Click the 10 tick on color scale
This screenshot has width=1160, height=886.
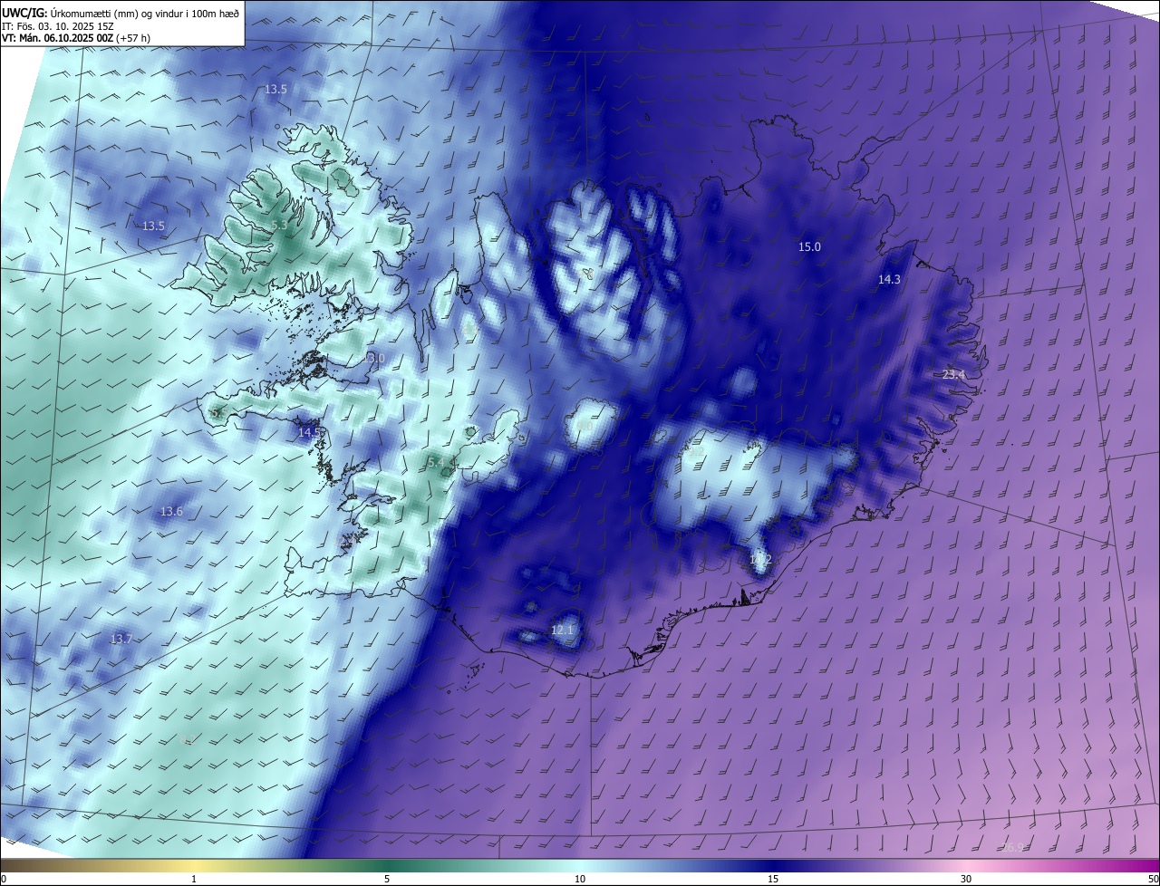[x=580, y=879]
